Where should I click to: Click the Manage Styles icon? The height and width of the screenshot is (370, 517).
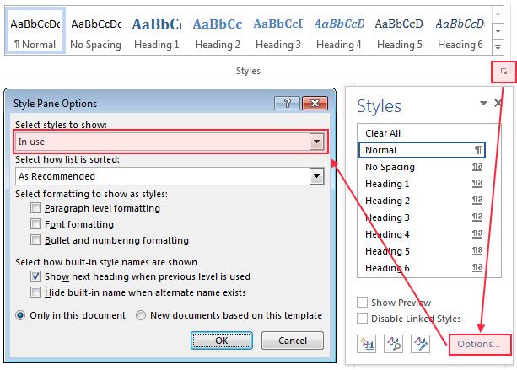pos(420,342)
